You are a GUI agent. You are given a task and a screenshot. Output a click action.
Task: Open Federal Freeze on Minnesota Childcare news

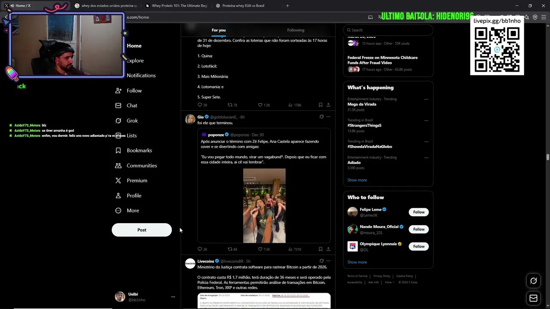coord(382,60)
